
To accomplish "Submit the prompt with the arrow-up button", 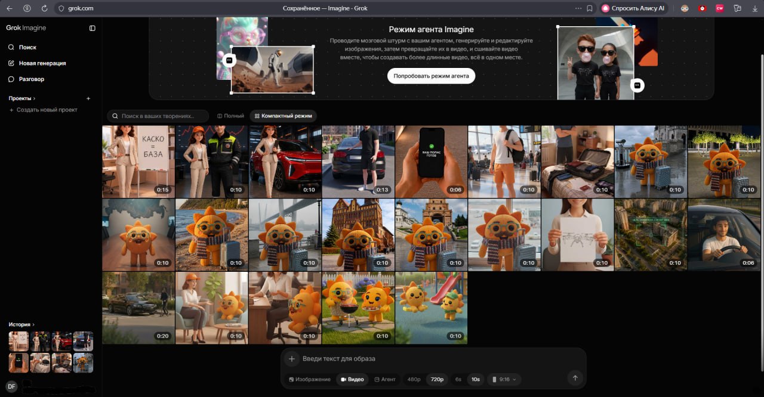I will (575, 378).
